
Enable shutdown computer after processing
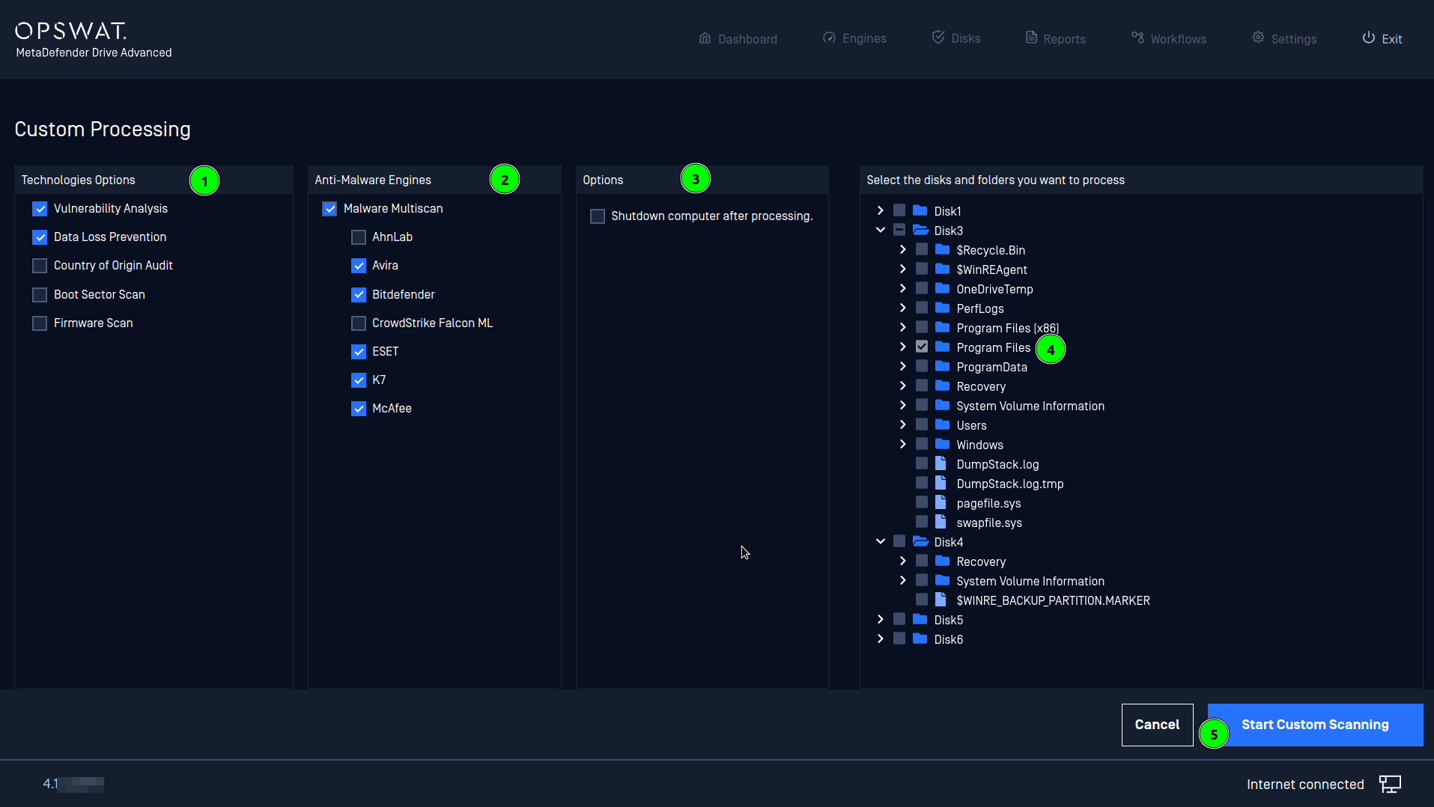click(598, 216)
